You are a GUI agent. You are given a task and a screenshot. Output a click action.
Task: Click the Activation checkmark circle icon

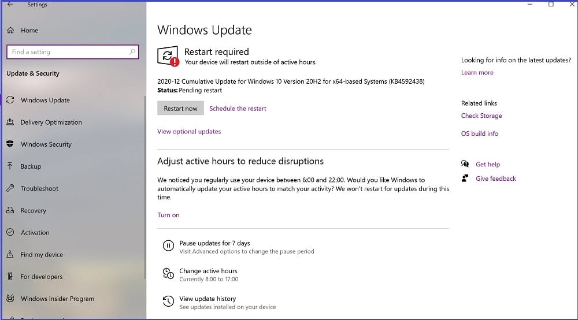(x=10, y=232)
